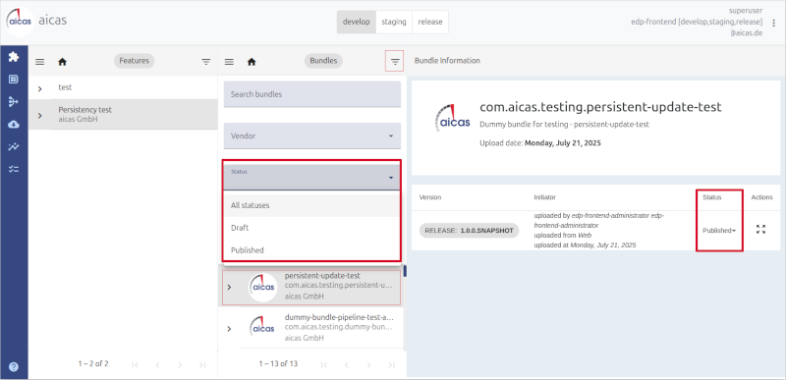The width and height of the screenshot is (786, 380).
Task: Click the bundles list scrollbar thumb
Action: [405, 270]
